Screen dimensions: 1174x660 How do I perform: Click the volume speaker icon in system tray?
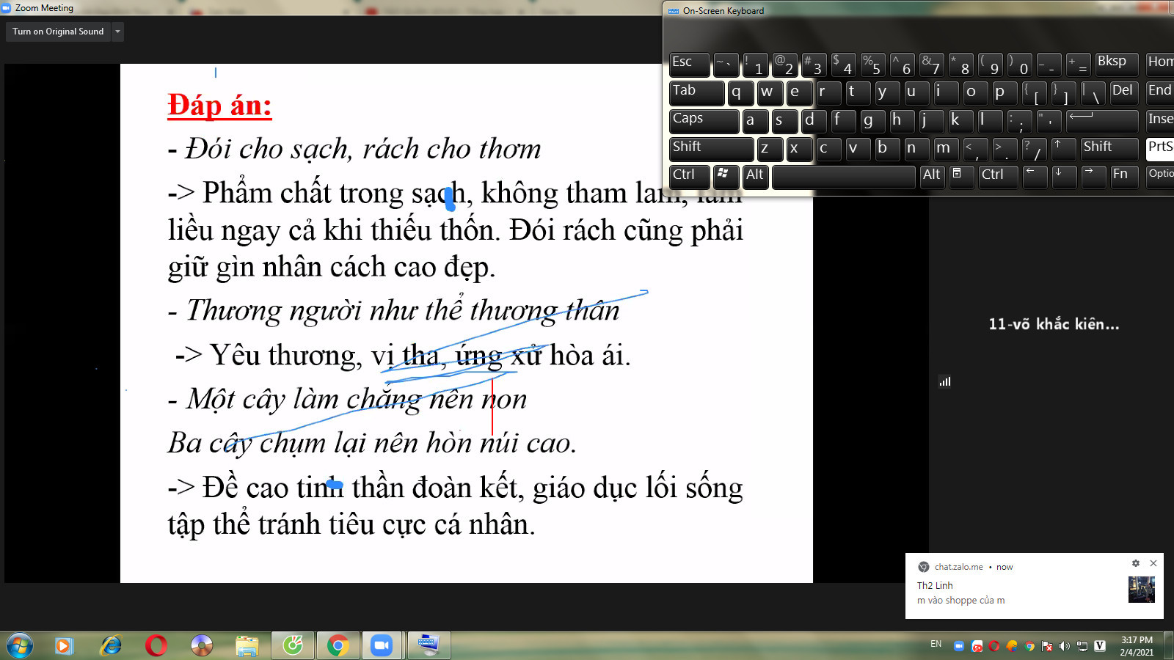pyautogui.click(x=1065, y=646)
